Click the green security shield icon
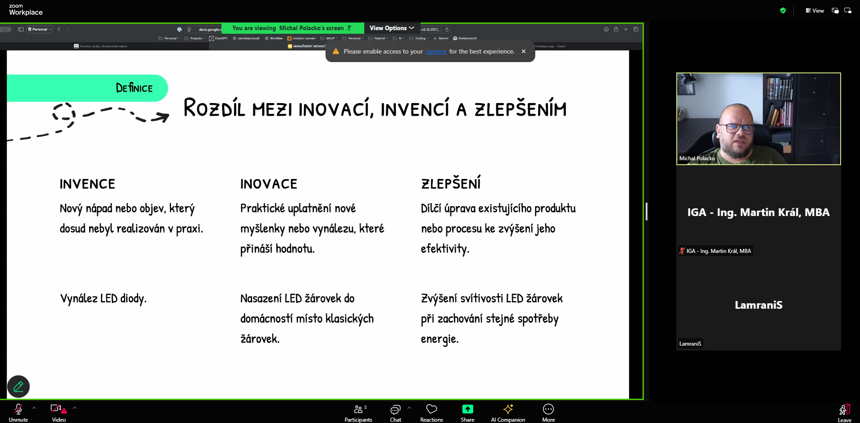 tap(783, 11)
